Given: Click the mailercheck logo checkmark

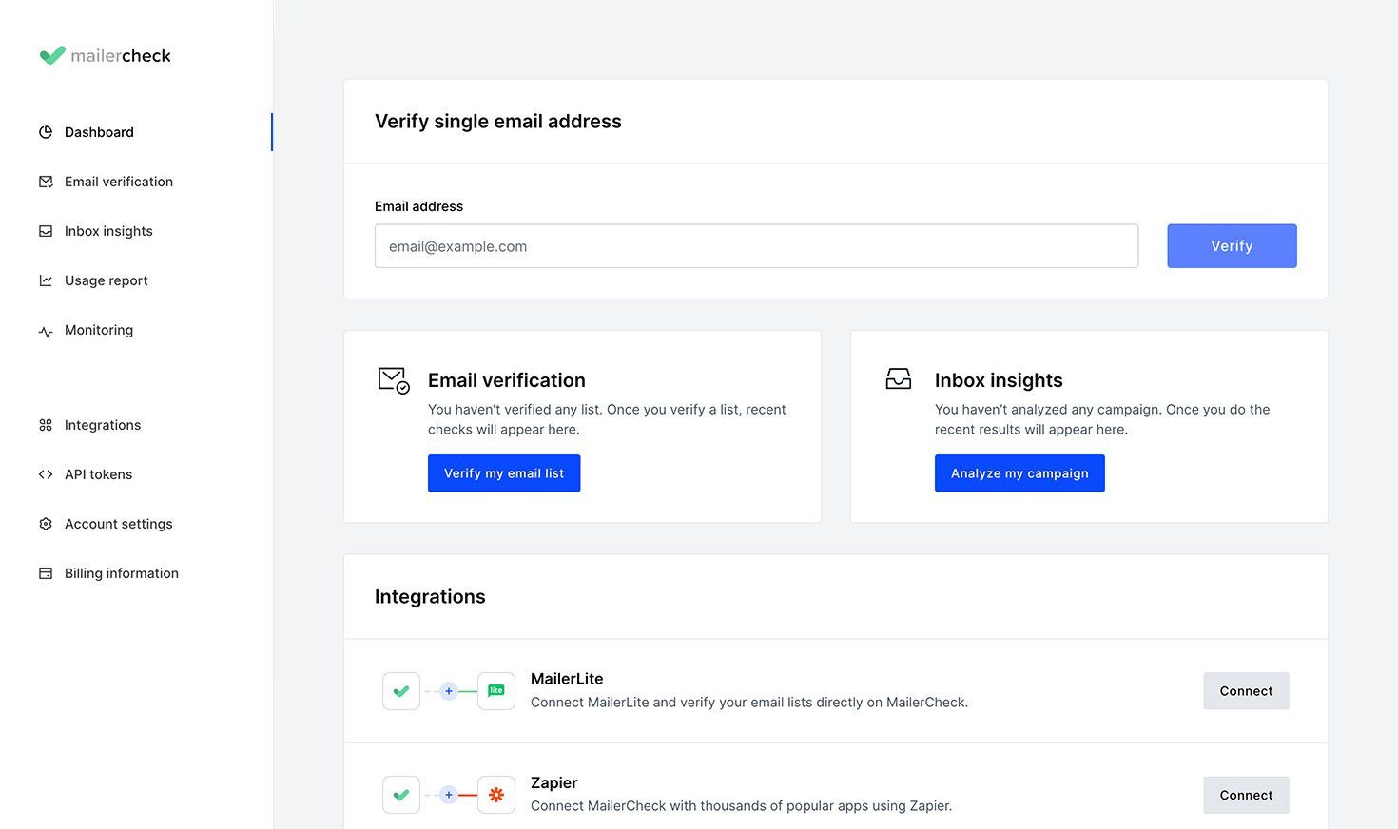Looking at the screenshot, I should pos(52,55).
